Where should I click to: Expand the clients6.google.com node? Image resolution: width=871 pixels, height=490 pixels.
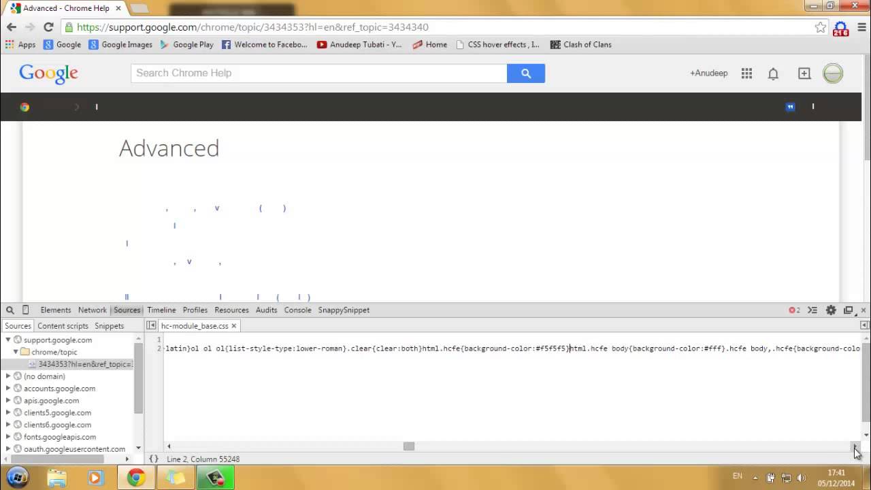click(x=8, y=425)
